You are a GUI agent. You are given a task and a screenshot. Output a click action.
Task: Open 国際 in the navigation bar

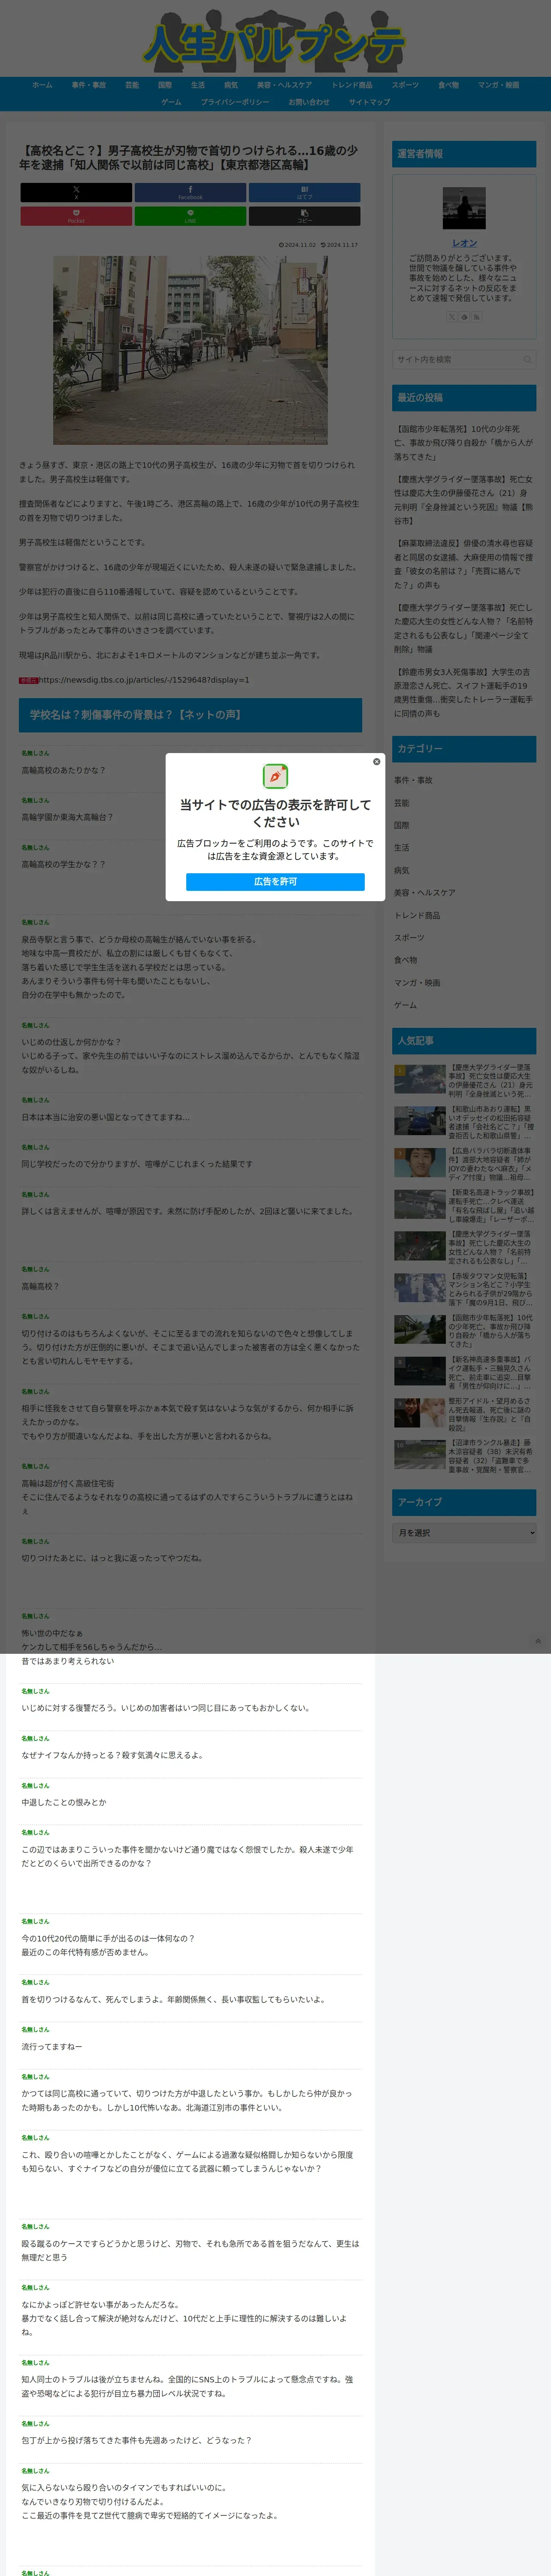(165, 85)
